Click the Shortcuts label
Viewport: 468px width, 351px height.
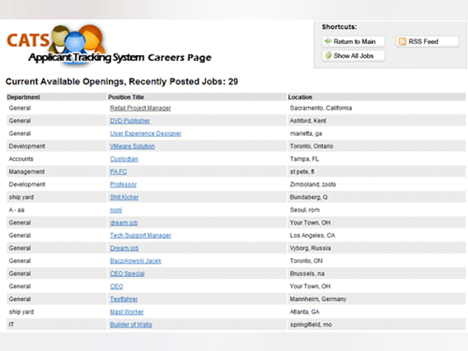coord(339,27)
